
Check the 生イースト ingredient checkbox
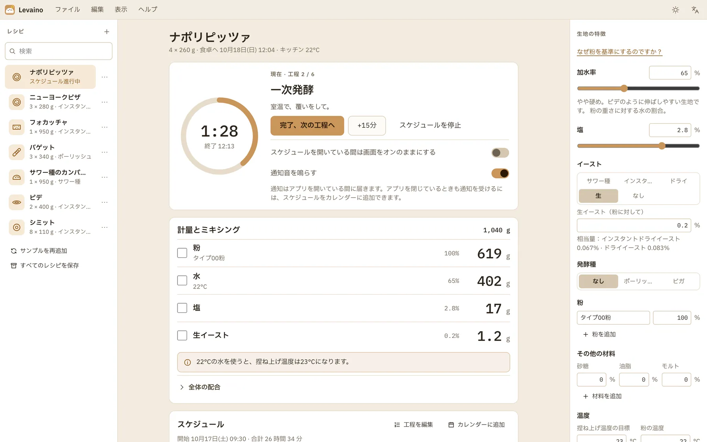pyautogui.click(x=182, y=336)
